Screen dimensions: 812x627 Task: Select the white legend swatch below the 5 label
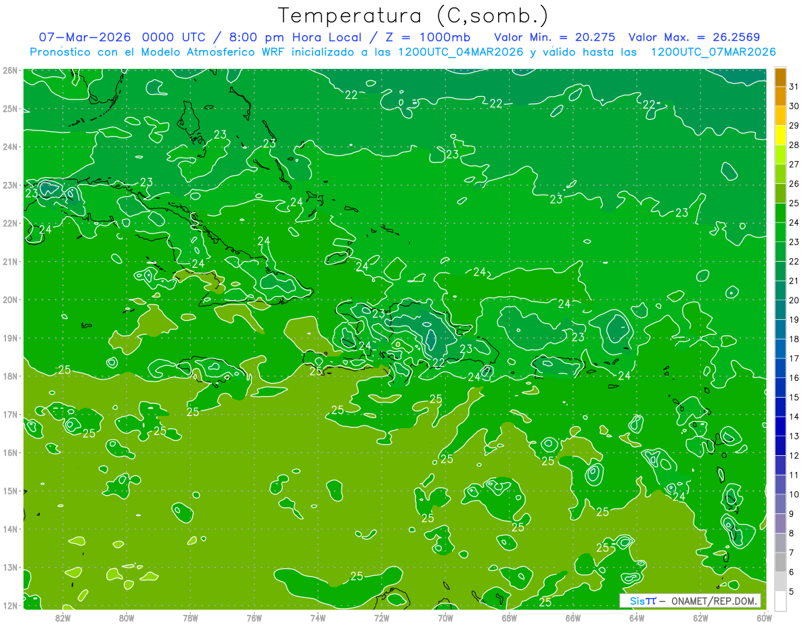[781, 601]
